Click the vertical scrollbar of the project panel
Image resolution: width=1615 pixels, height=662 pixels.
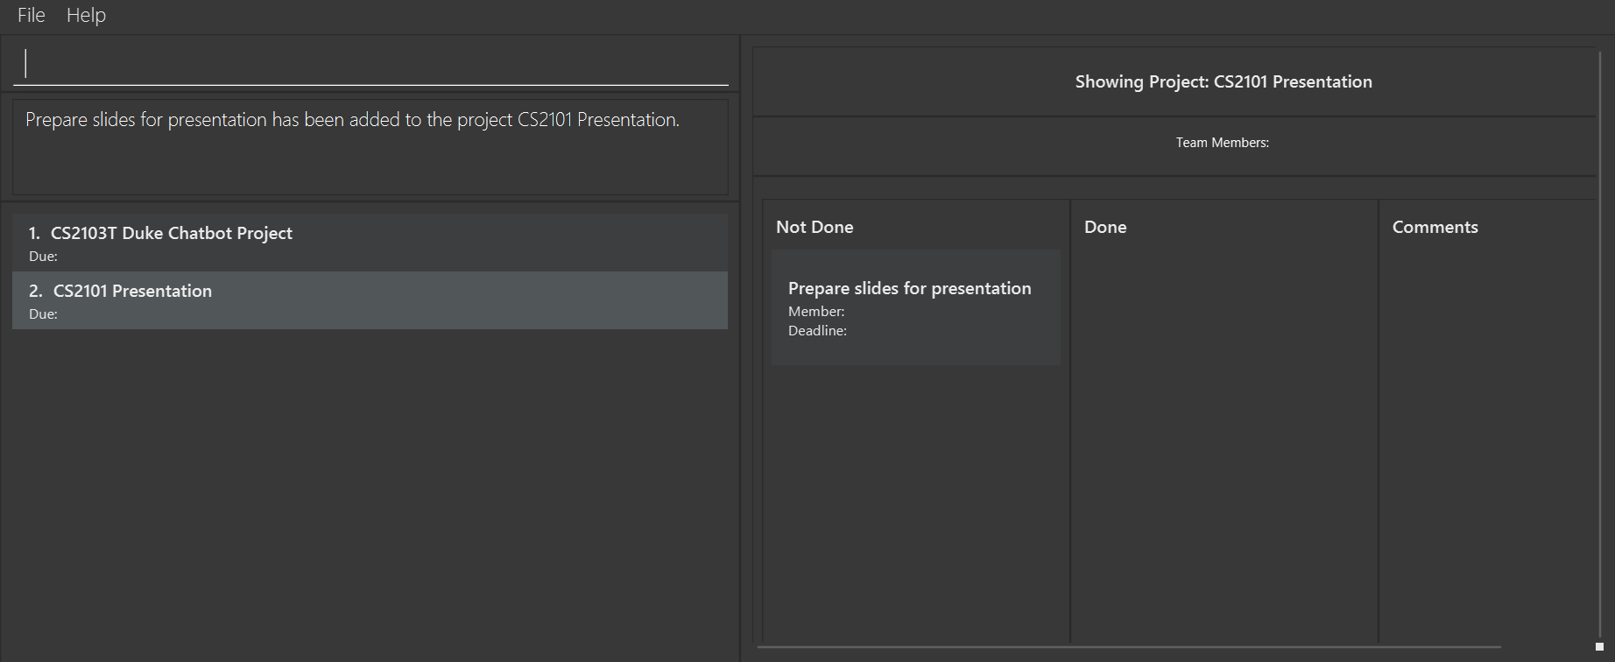click(x=1600, y=346)
